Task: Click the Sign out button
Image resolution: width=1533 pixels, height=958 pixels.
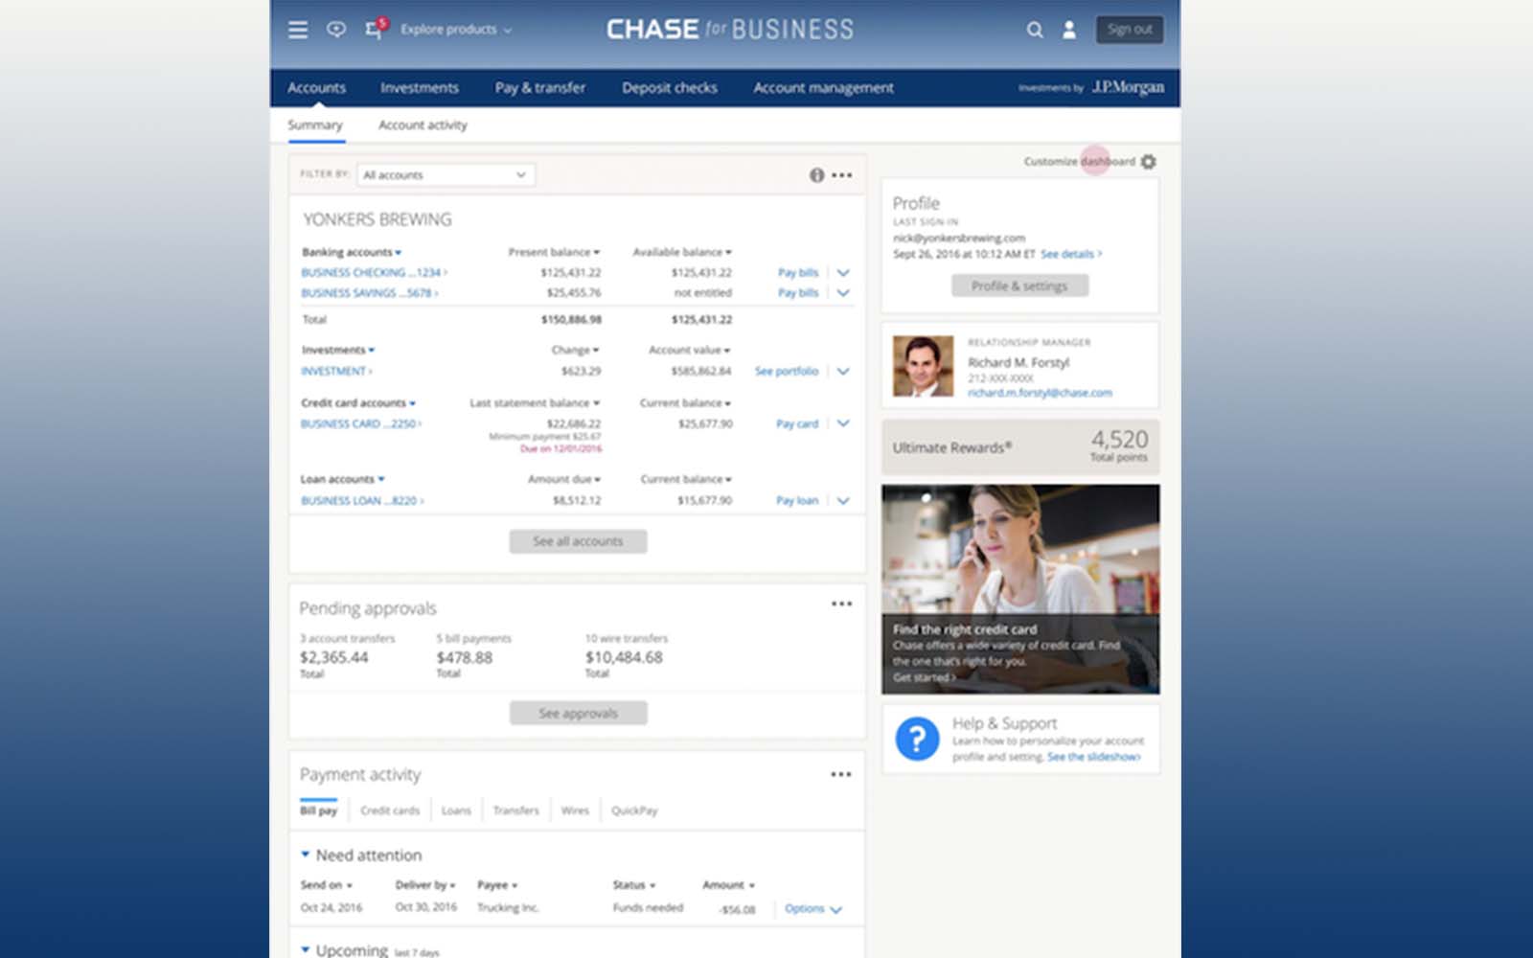Action: coord(1130,30)
